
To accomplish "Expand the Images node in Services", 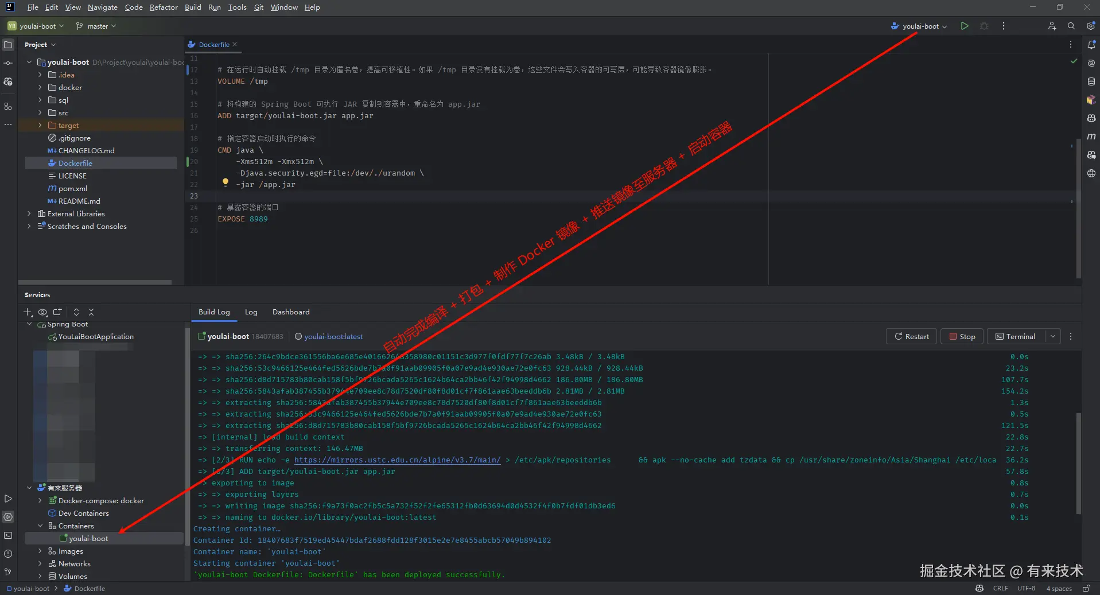I will click(40, 551).
